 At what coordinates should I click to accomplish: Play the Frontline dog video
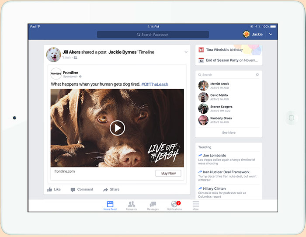pos(117,128)
